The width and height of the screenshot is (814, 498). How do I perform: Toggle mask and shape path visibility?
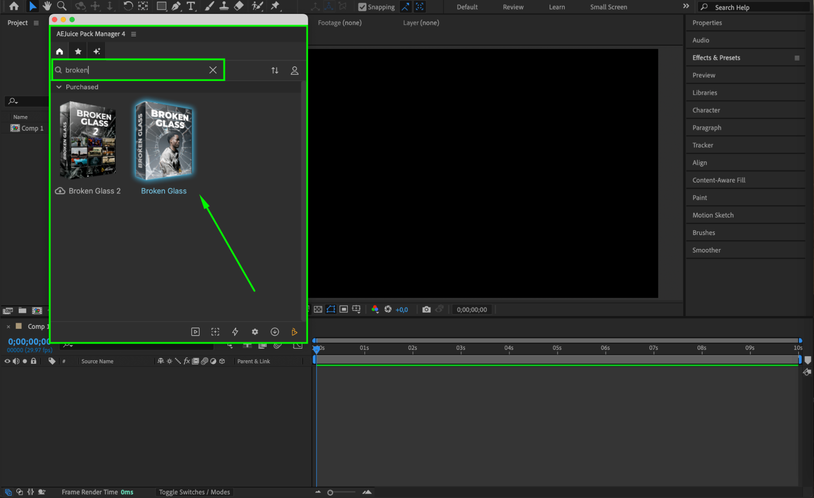[x=331, y=310]
